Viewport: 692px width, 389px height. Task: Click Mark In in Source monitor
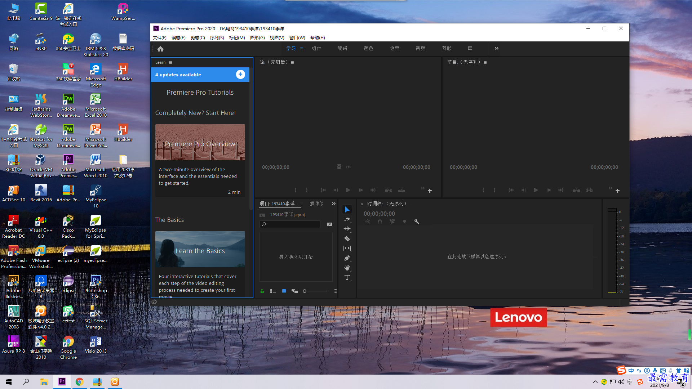click(295, 190)
